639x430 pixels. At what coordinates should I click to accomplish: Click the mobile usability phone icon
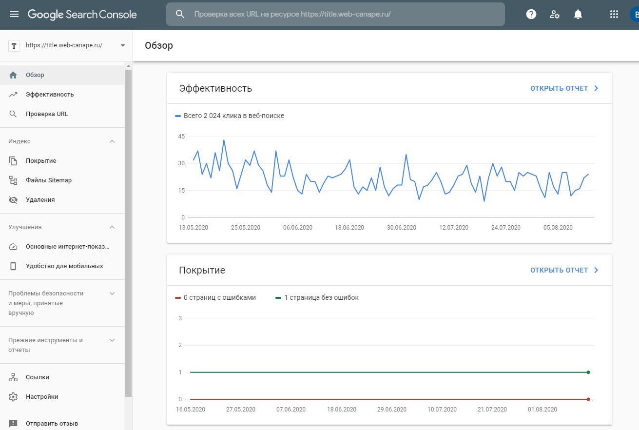[x=13, y=266]
